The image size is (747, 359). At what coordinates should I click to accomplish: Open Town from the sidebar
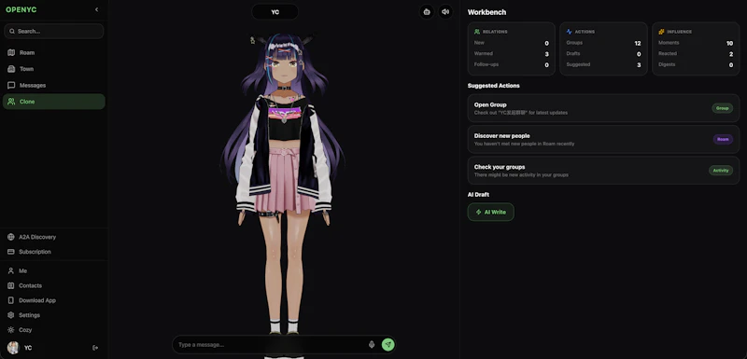tap(54, 69)
